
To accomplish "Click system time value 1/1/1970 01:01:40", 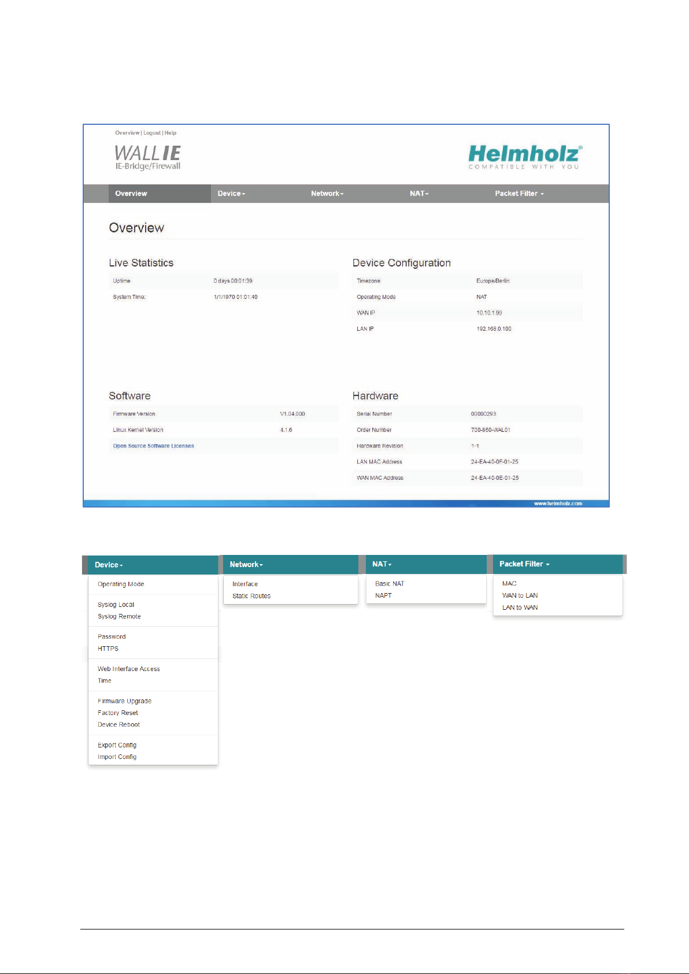I will (x=236, y=297).
